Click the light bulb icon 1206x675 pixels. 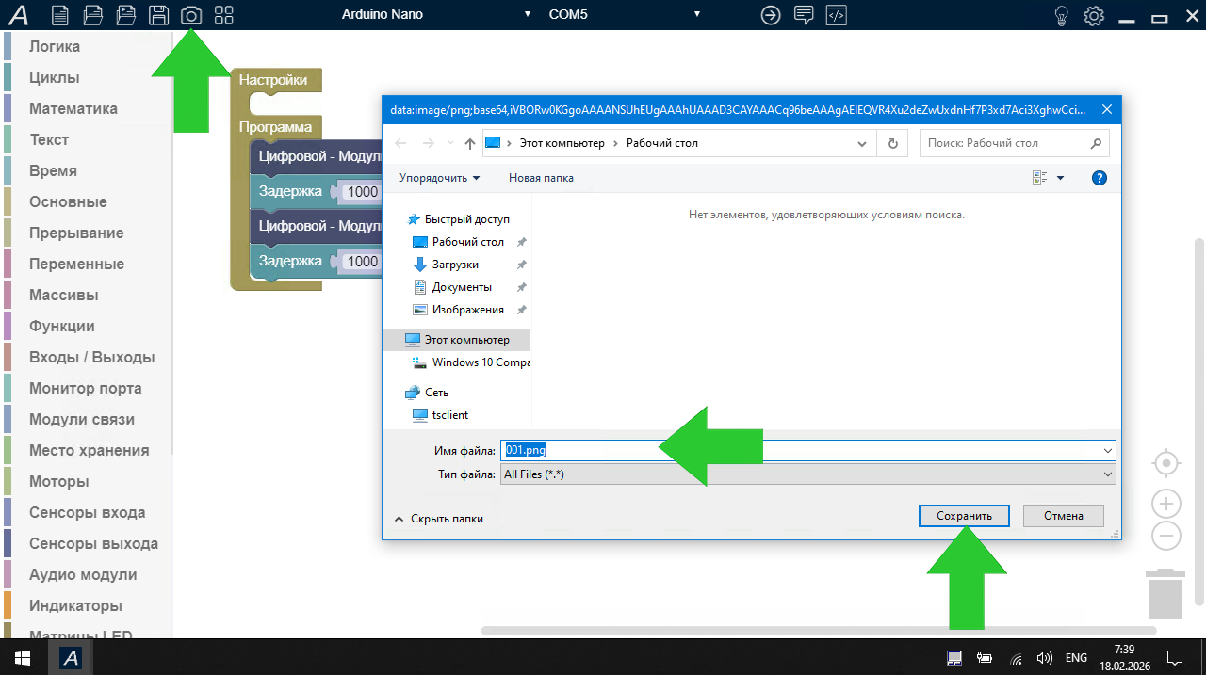(x=1062, y=15)
